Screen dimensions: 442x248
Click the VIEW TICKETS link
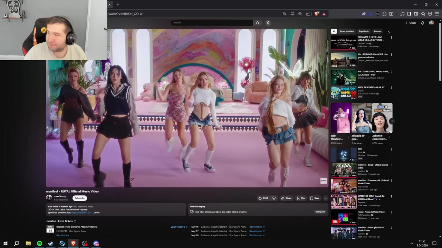pos(179,227)
